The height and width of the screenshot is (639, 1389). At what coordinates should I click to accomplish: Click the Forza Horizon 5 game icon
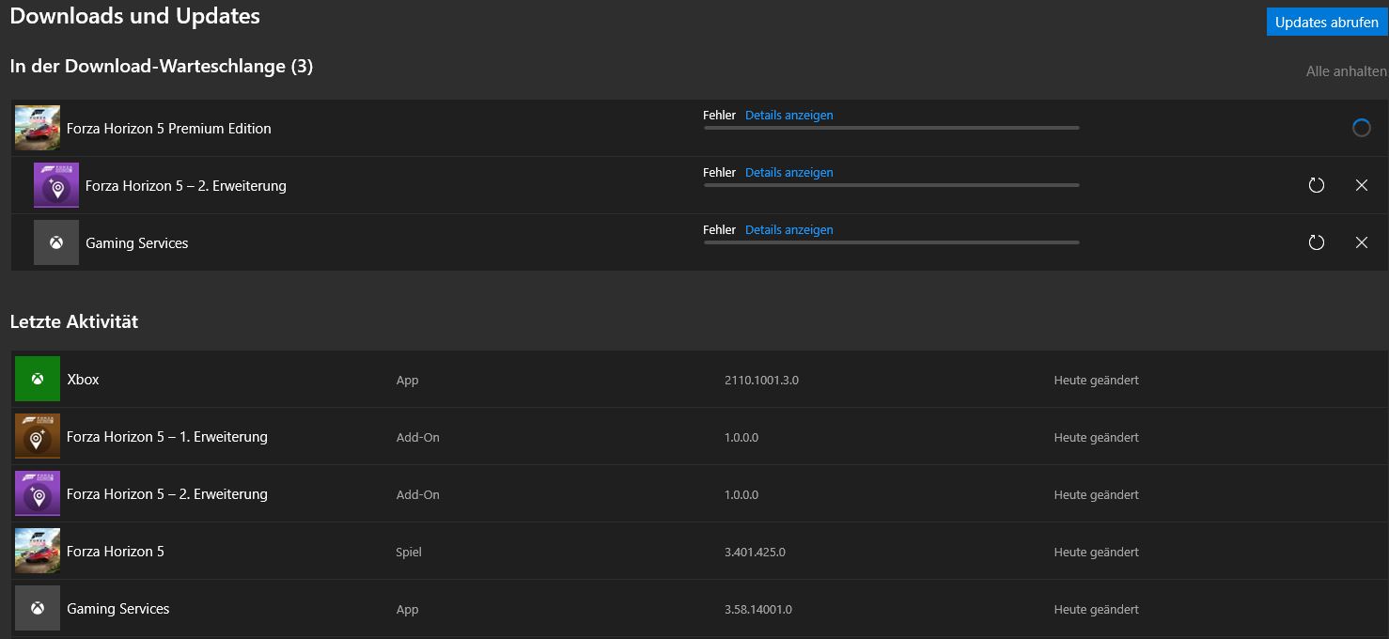[x=37, y=551]
